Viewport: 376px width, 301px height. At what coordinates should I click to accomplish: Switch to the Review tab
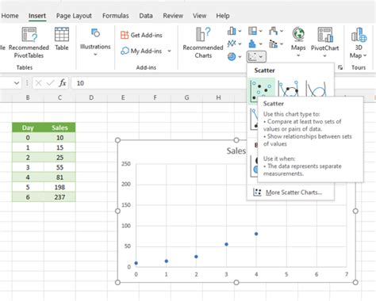pos(173,16)
